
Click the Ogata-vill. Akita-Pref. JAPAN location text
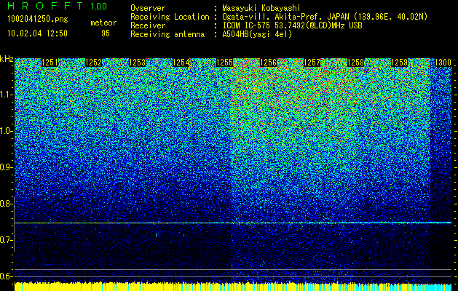325,17
